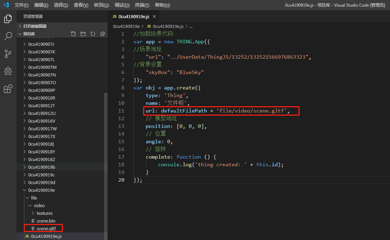Open the Run and Debug view

(x=8, y=72)
